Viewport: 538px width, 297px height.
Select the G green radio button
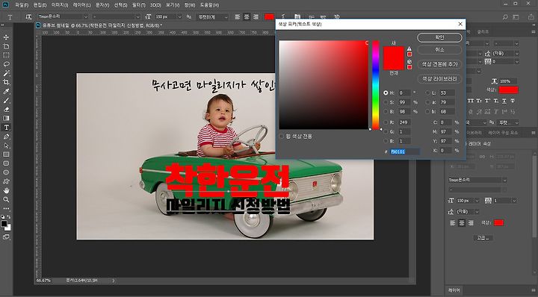coord(386,131)
